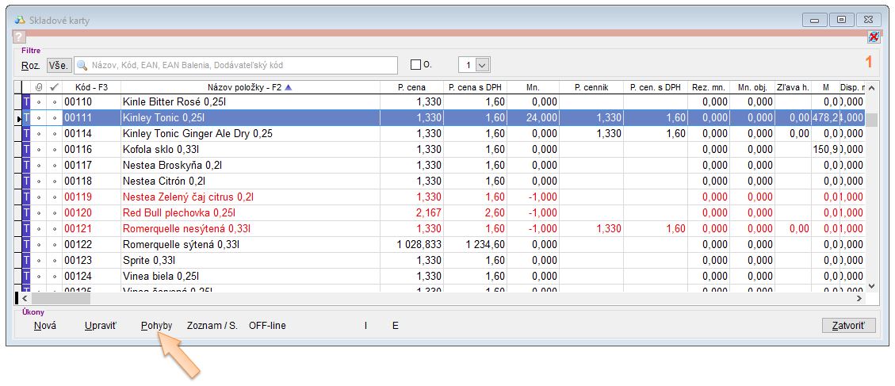Click the T type marker of row 00120
Screen dimensions: 895x386
25,212
